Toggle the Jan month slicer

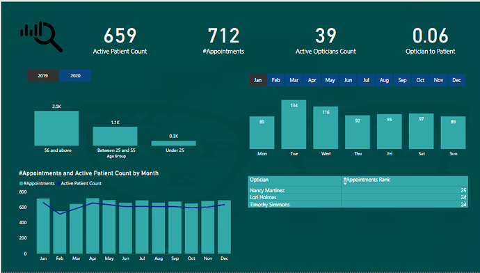point(258,80)
